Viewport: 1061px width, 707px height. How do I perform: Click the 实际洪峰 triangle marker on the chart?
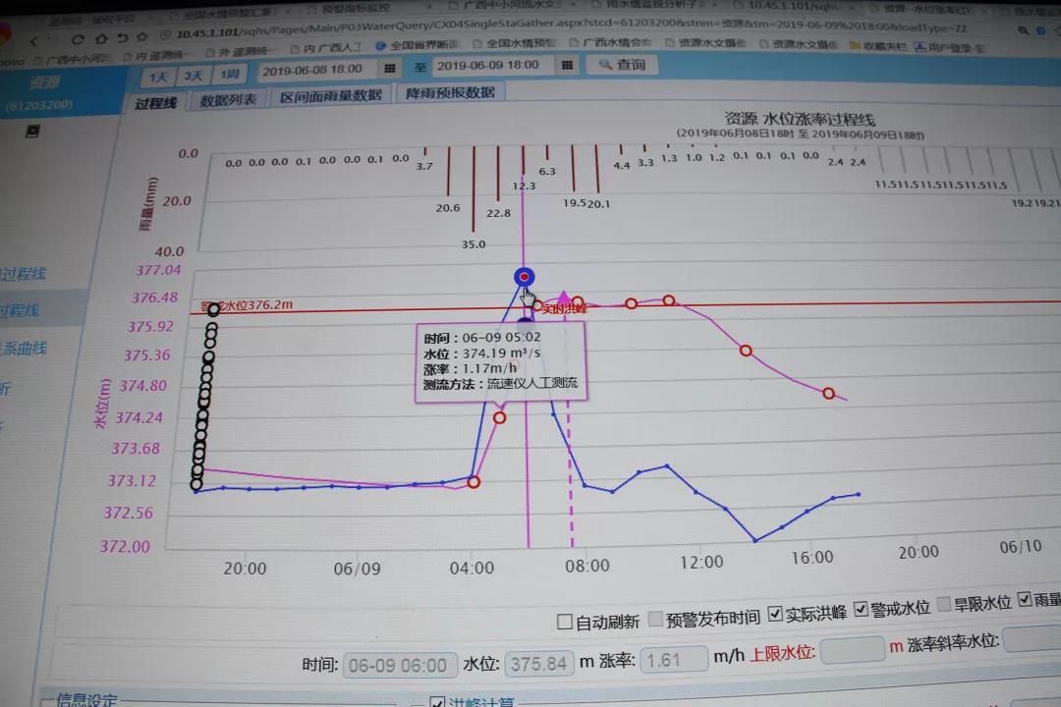(x=564, y=298)
